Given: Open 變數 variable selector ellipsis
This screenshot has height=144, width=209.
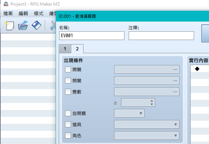Looking at the screenshot, I should (x=175, y=92).
